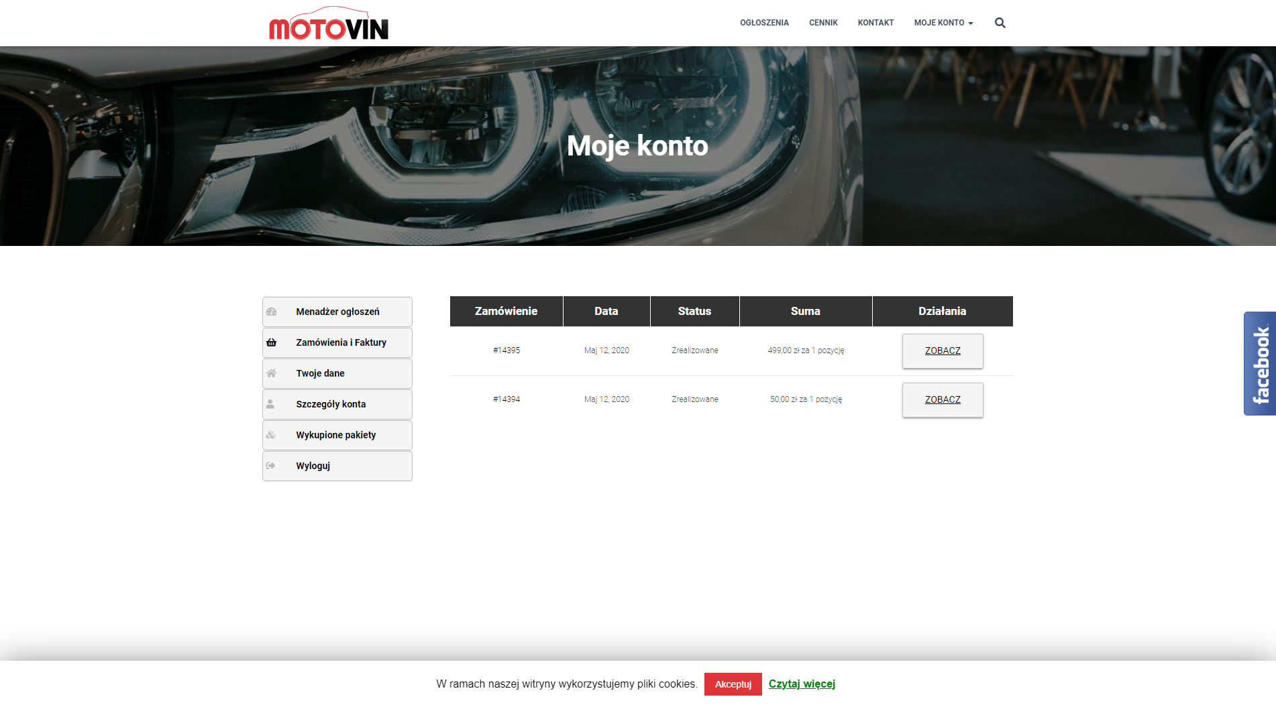Screen dimensions: 1276x707
Task: Open the Cennik page
Action: (823, 22)
